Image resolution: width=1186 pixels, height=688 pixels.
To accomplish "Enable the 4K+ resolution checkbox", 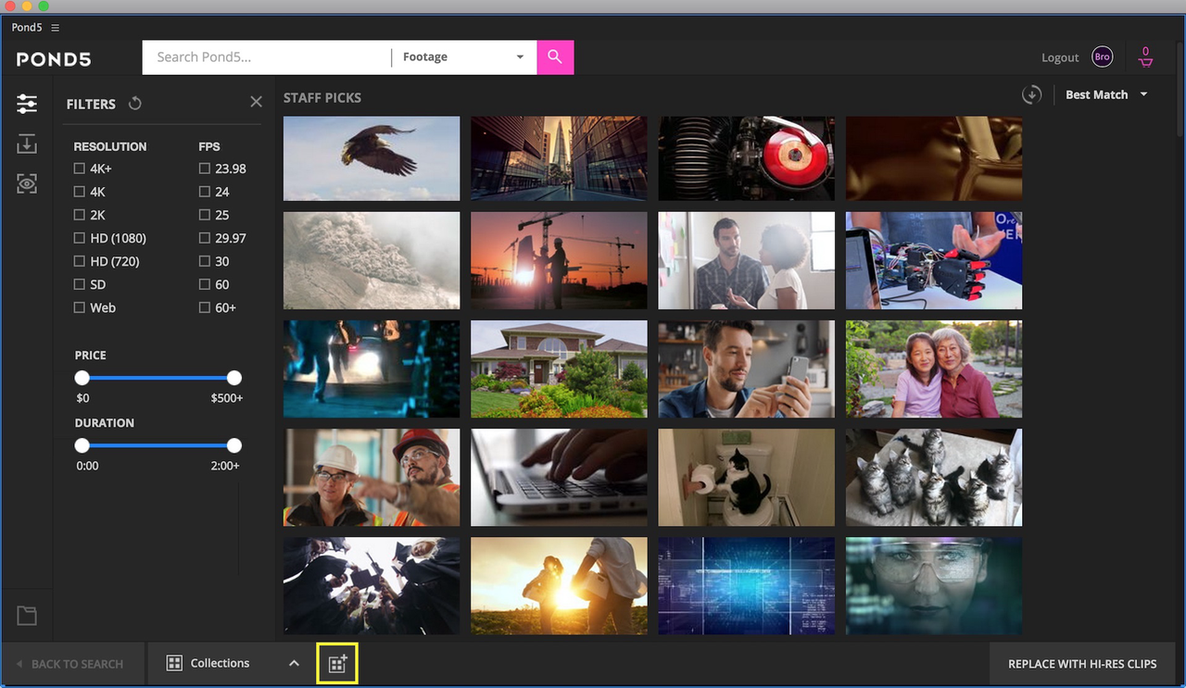I will click(x=80, y=168).
